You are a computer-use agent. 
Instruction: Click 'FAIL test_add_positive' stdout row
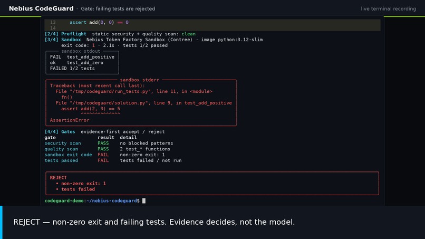82,57
